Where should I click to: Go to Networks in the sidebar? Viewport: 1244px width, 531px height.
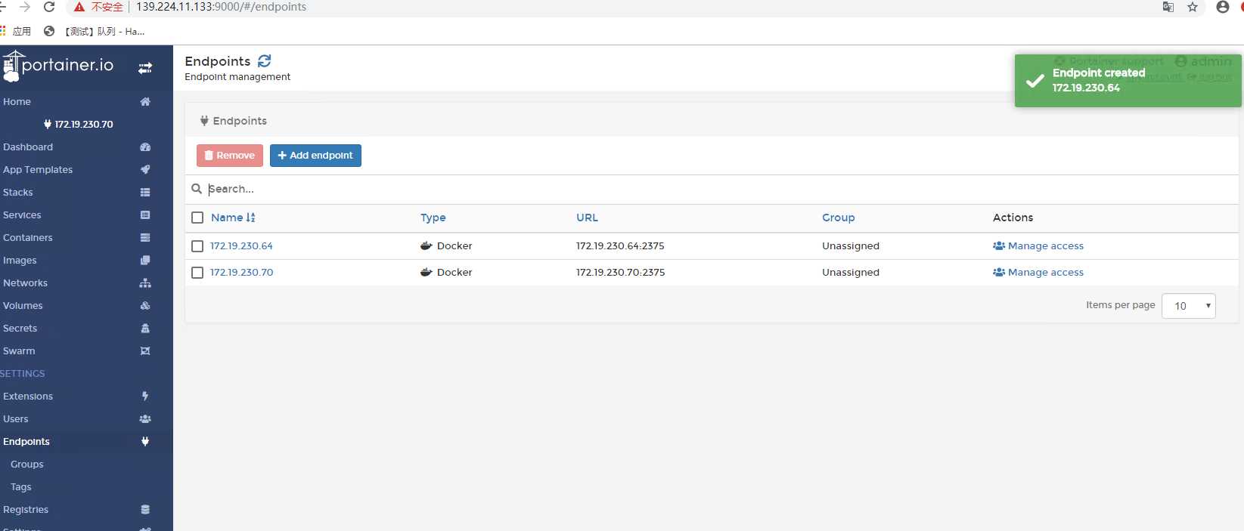25,282
